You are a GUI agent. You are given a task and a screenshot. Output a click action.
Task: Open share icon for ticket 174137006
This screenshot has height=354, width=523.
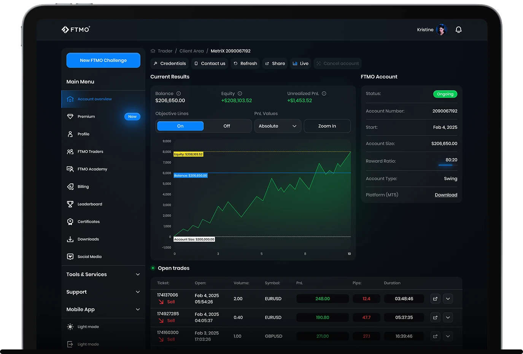(x=435, y=299)
